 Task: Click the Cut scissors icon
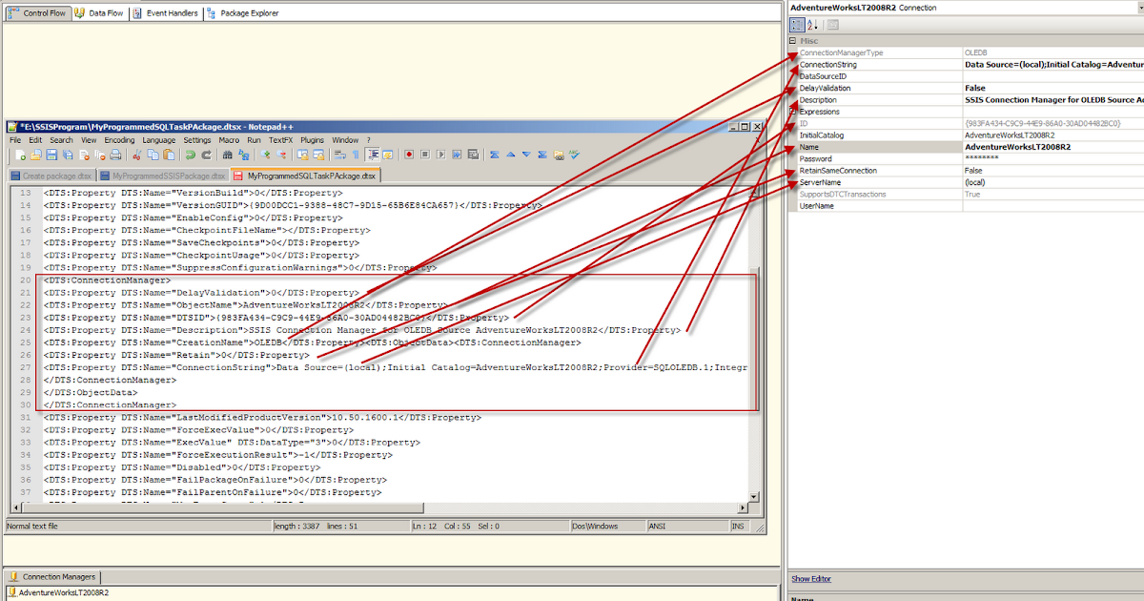pos(137,154)
